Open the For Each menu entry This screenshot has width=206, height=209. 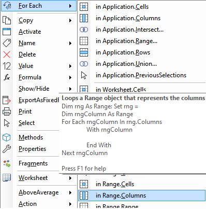(x=39, y=6)
